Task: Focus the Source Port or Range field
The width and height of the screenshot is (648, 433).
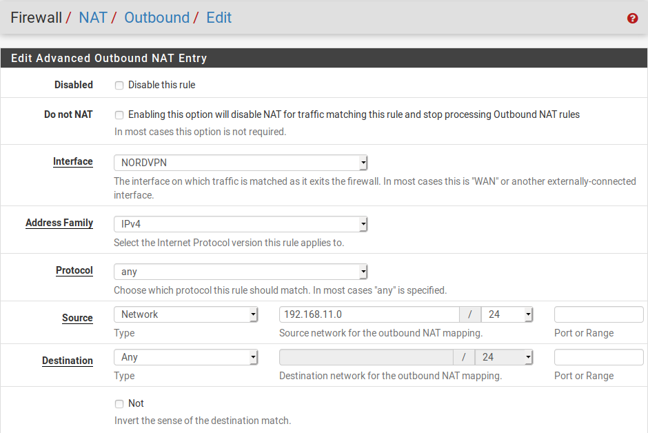Action: click(x=598, y=314)
